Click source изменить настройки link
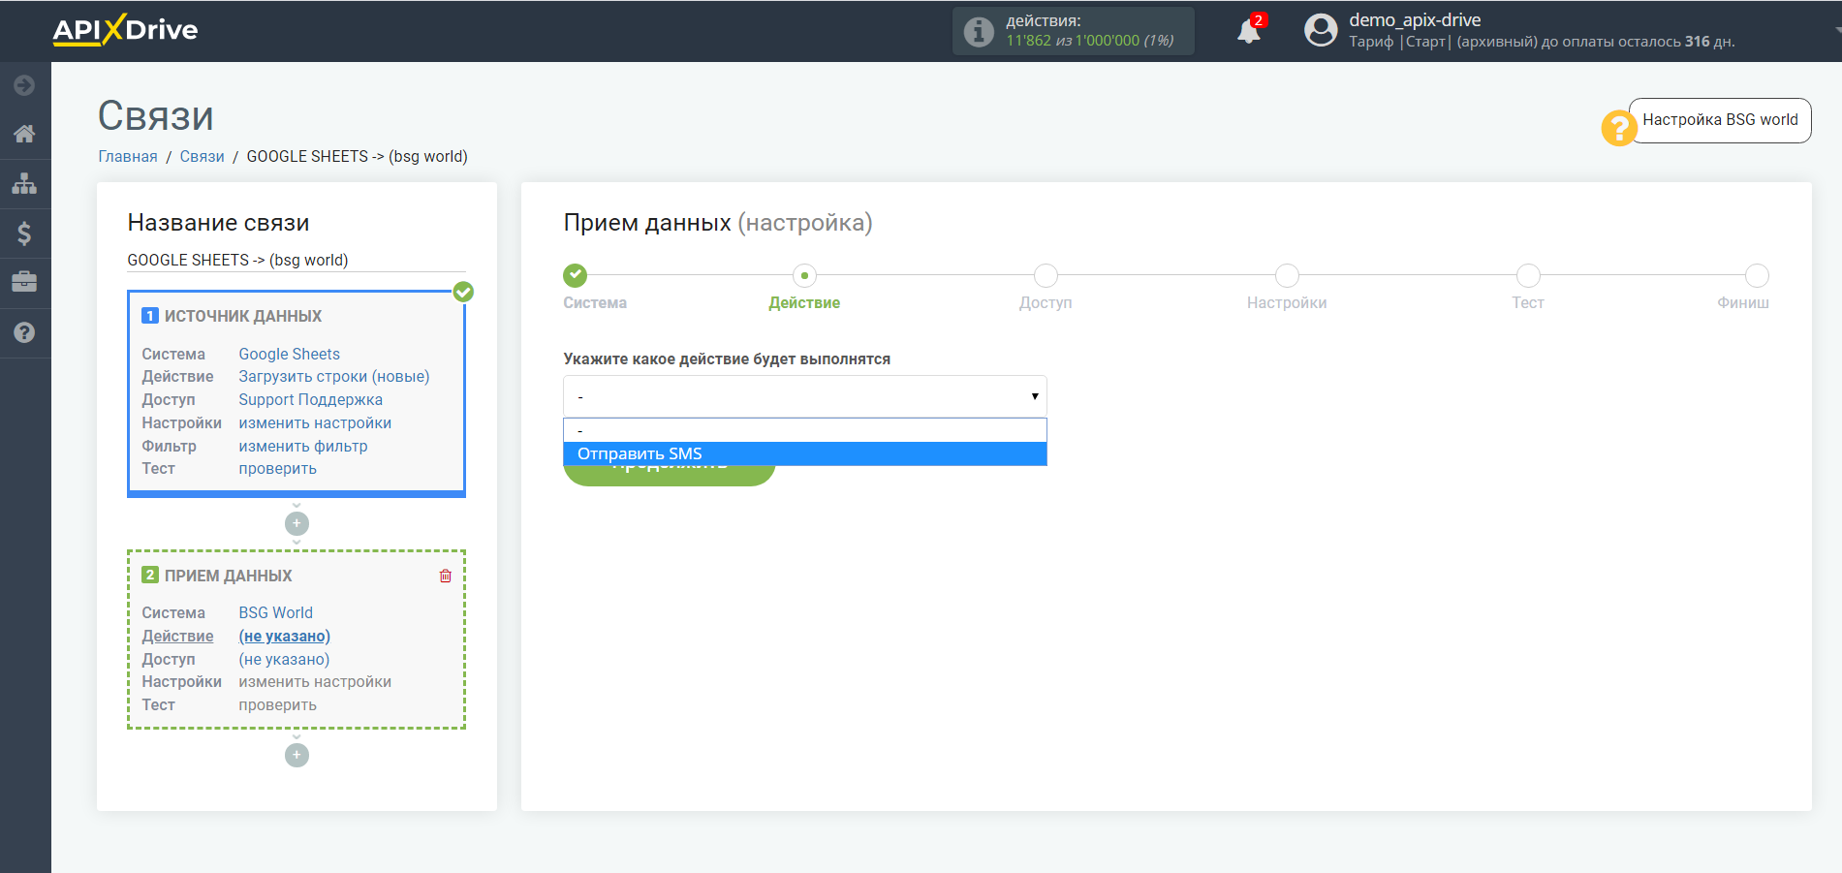The height and width of the screenshot is (873, 1842). coord(315,422)
